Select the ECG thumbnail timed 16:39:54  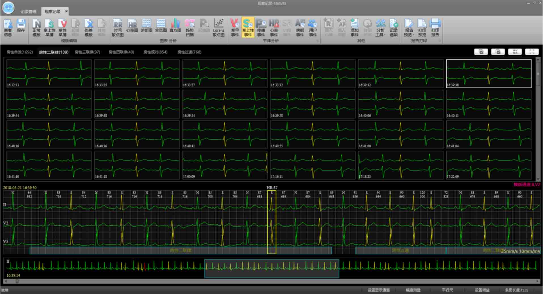pos(225,104)
